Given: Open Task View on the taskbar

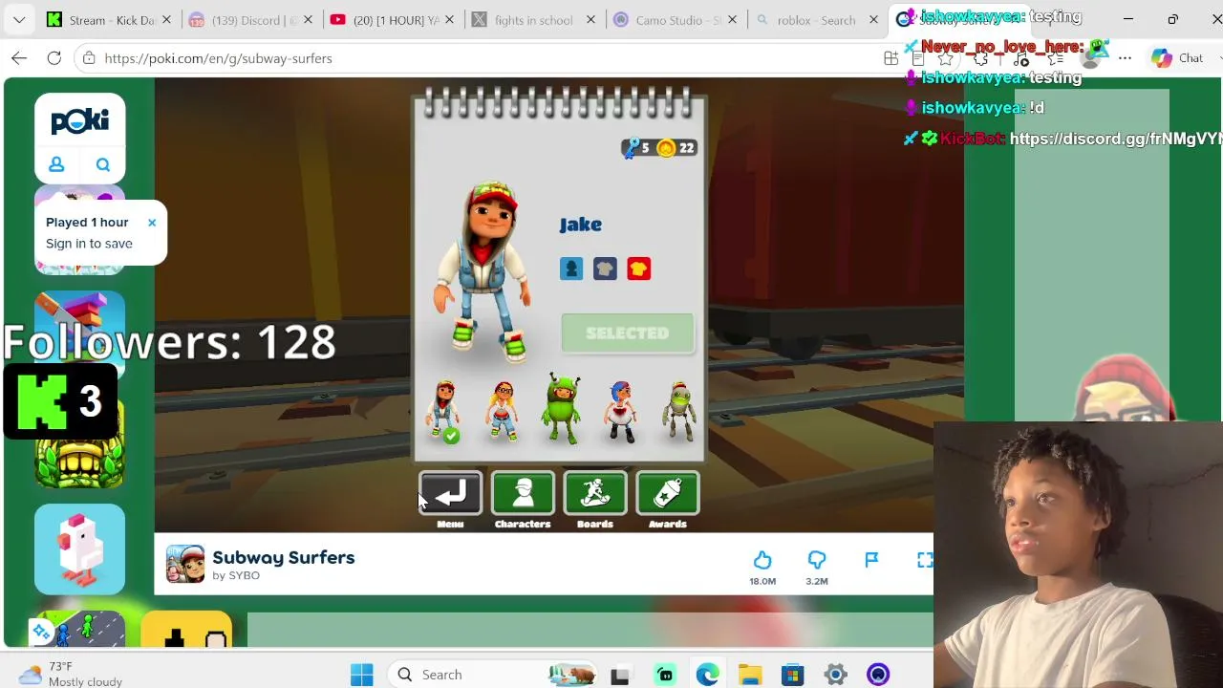Looking at the screenshot, I should click(620, 675).
